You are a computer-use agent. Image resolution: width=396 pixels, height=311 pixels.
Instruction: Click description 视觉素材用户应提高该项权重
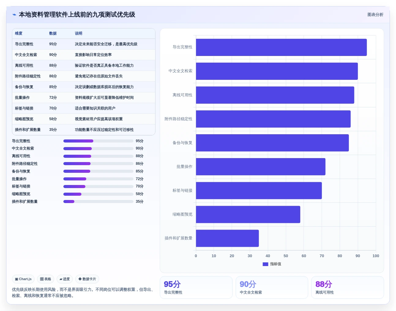coord(99,119)
